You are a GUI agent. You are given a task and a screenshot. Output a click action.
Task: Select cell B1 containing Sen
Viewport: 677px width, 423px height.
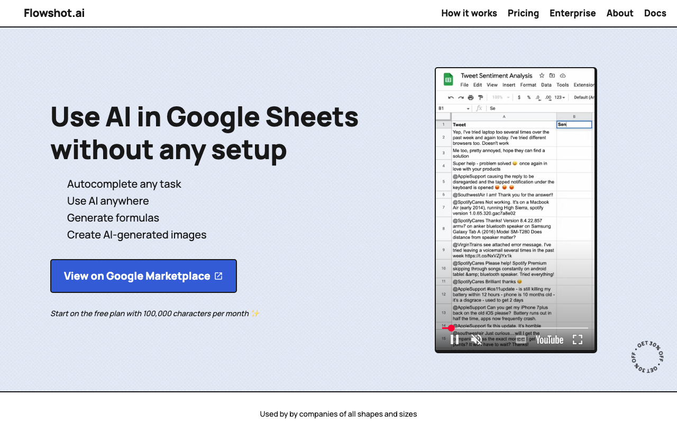(x=574, y=125)
